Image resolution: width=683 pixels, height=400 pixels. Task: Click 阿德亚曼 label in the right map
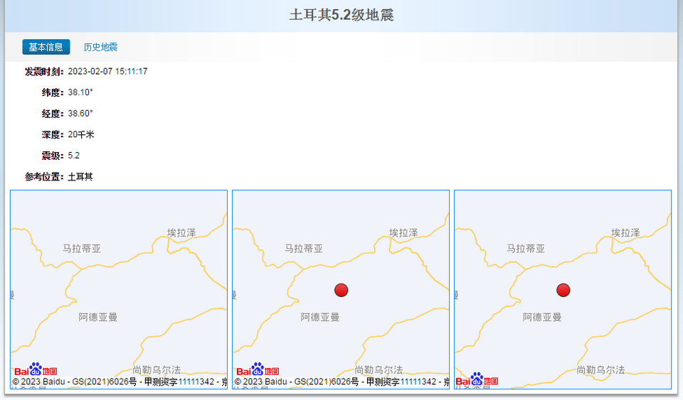542,317
